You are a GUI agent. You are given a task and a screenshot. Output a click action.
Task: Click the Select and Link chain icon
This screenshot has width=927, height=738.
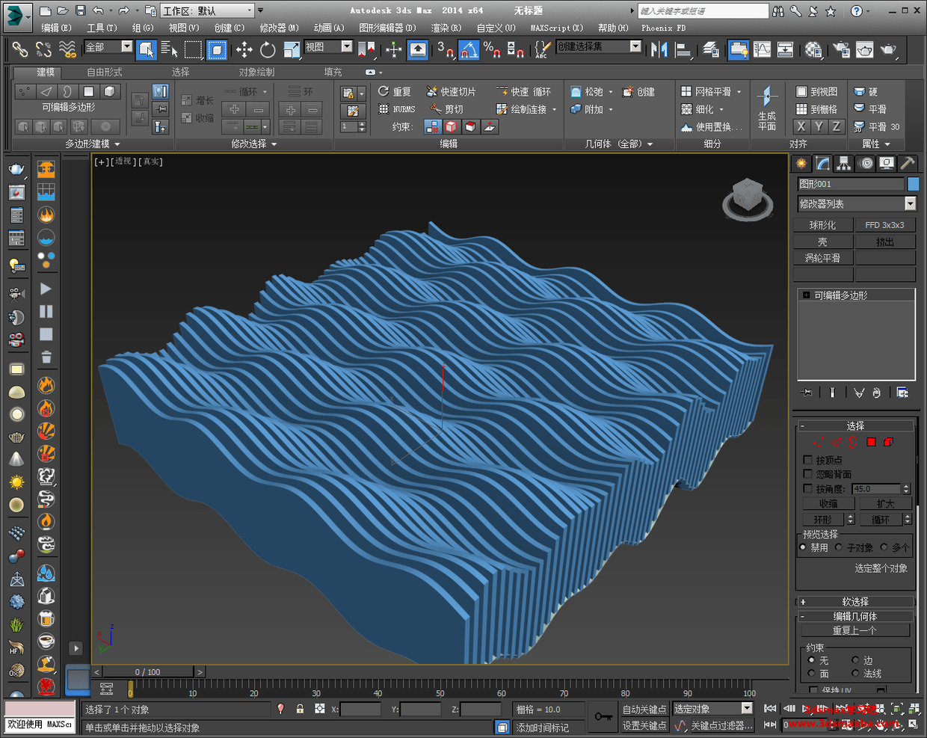(x=20, y=50)
